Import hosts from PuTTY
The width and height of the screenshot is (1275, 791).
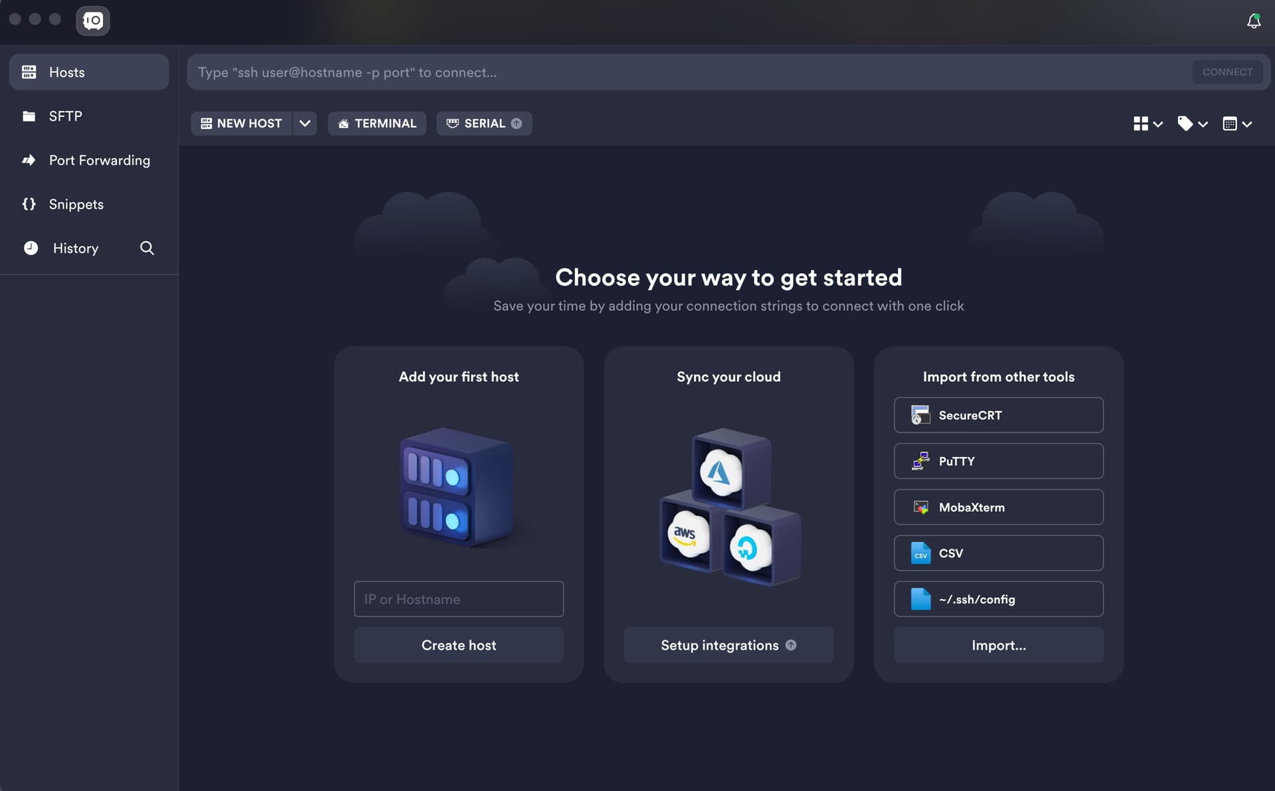tap(998, 461)
